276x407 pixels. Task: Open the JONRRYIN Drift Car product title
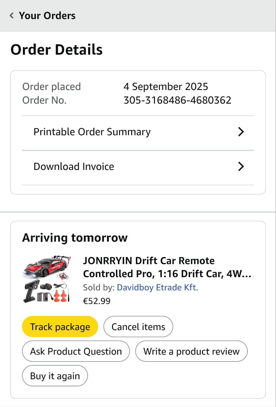[167, 267]
